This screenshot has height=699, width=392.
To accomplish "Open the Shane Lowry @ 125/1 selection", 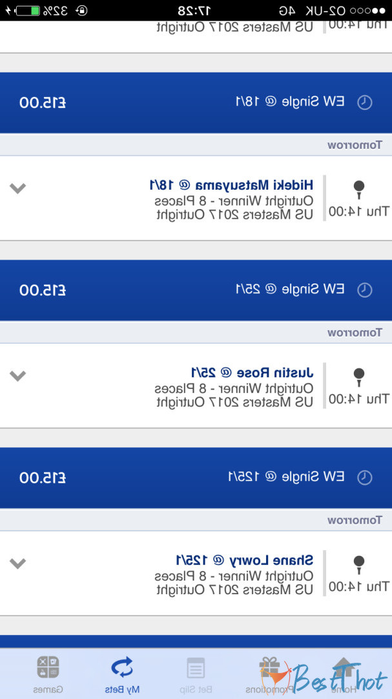I will click(245, 560).
